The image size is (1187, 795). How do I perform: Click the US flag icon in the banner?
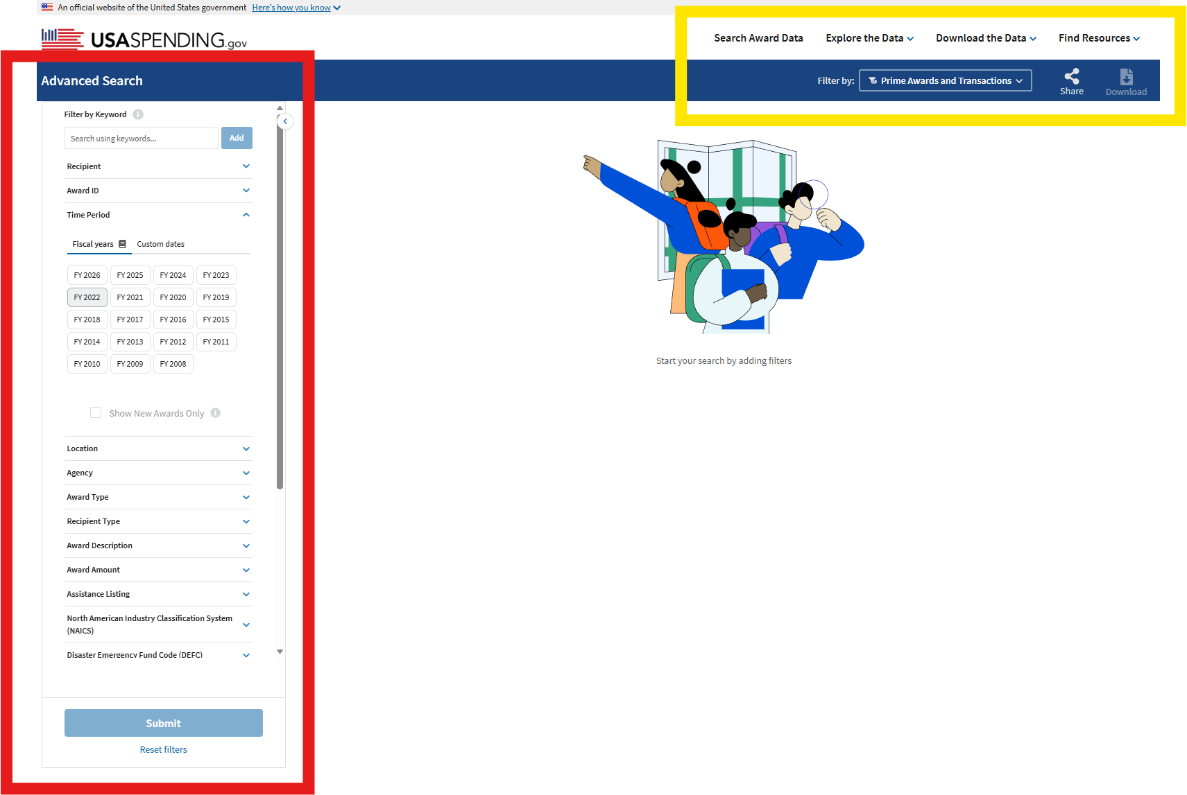[x=46, y=7]
